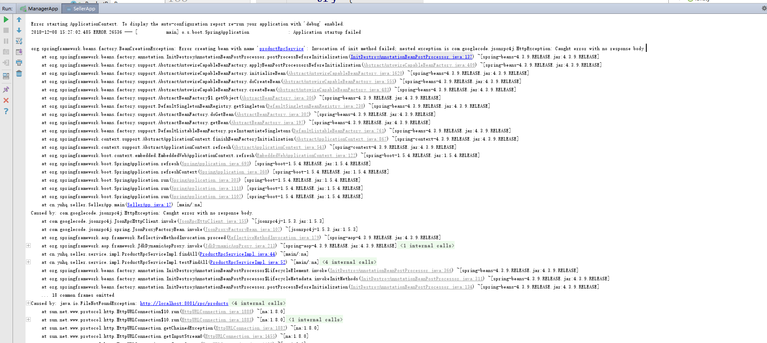This screenshot has height=343, width=767.
Task: Expand fold beside JdkDynamicAopProxy.invoke line
Action: click(29, 246)
